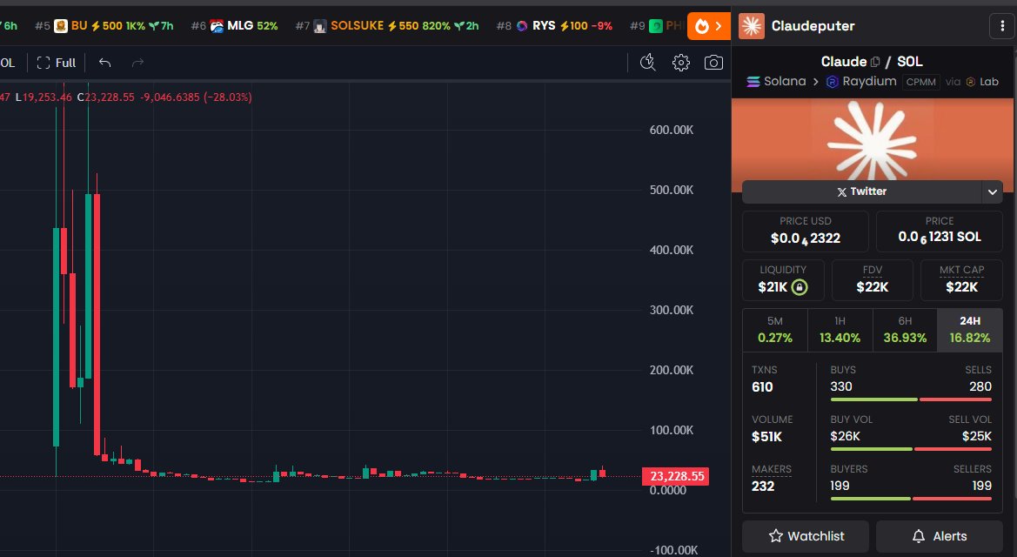The image size is (1017, 557).
Task: Click the VOLUME value $51K
Action: (x=766, y=437)
